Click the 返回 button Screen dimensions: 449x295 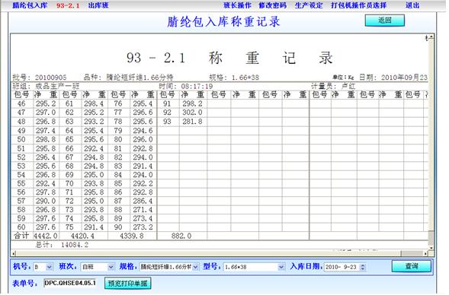click(x=384, y=21)
